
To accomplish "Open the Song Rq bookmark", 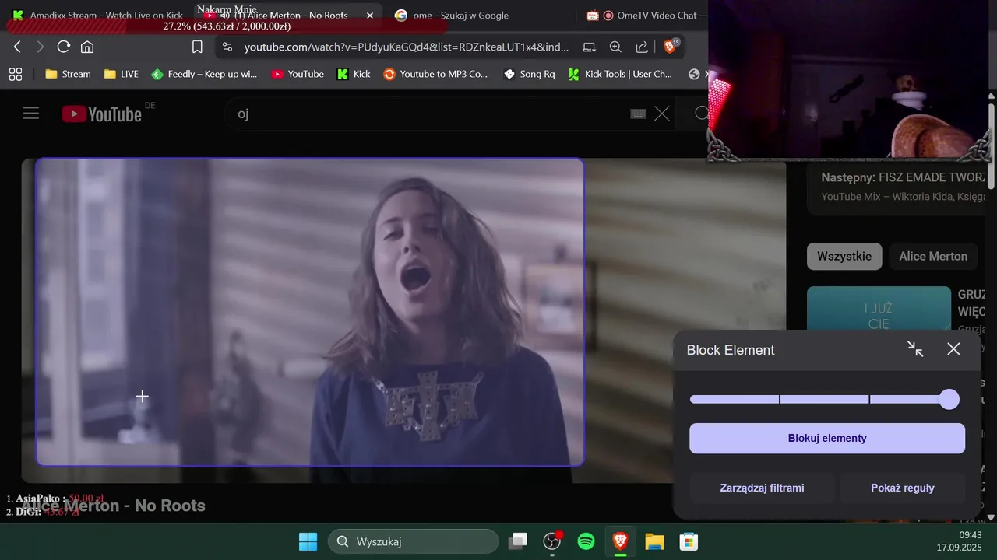I will pos(529,74).
